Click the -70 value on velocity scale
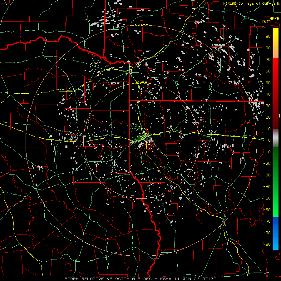This screenshot has height=281, width=281. (x=267, y=221)
